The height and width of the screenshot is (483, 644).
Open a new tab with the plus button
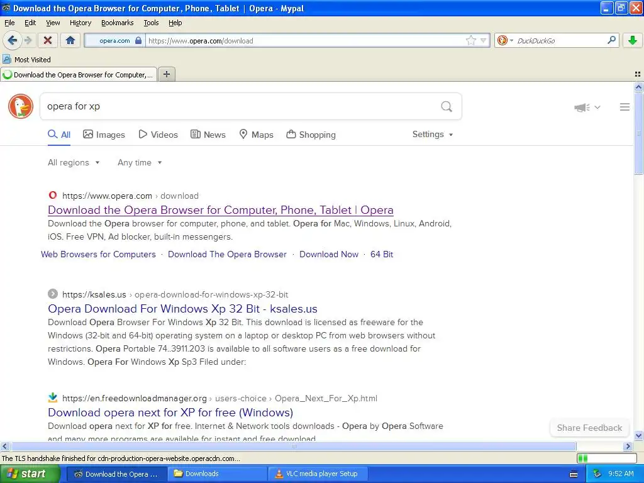166,74
